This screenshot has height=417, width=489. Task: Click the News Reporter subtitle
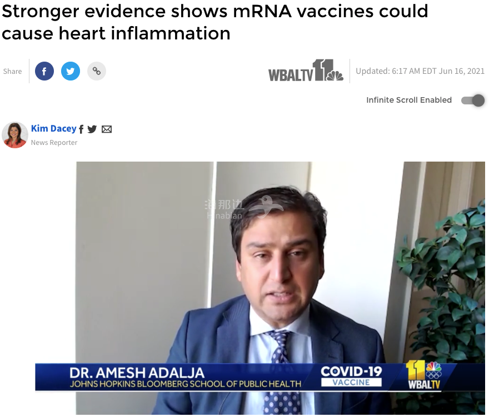pos(54,143)
